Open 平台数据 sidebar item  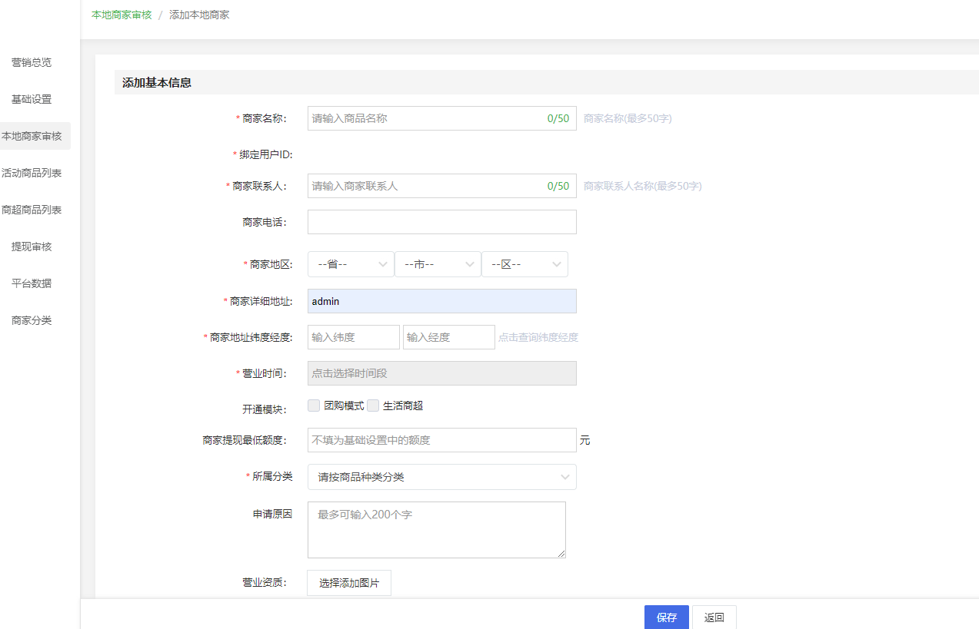point(32,283)
